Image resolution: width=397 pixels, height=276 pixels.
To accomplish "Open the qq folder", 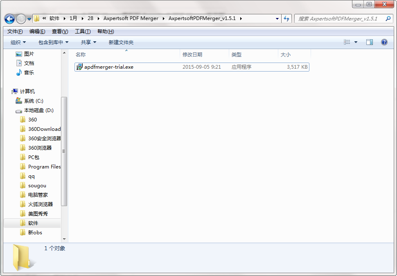I will tap(27, 176).
